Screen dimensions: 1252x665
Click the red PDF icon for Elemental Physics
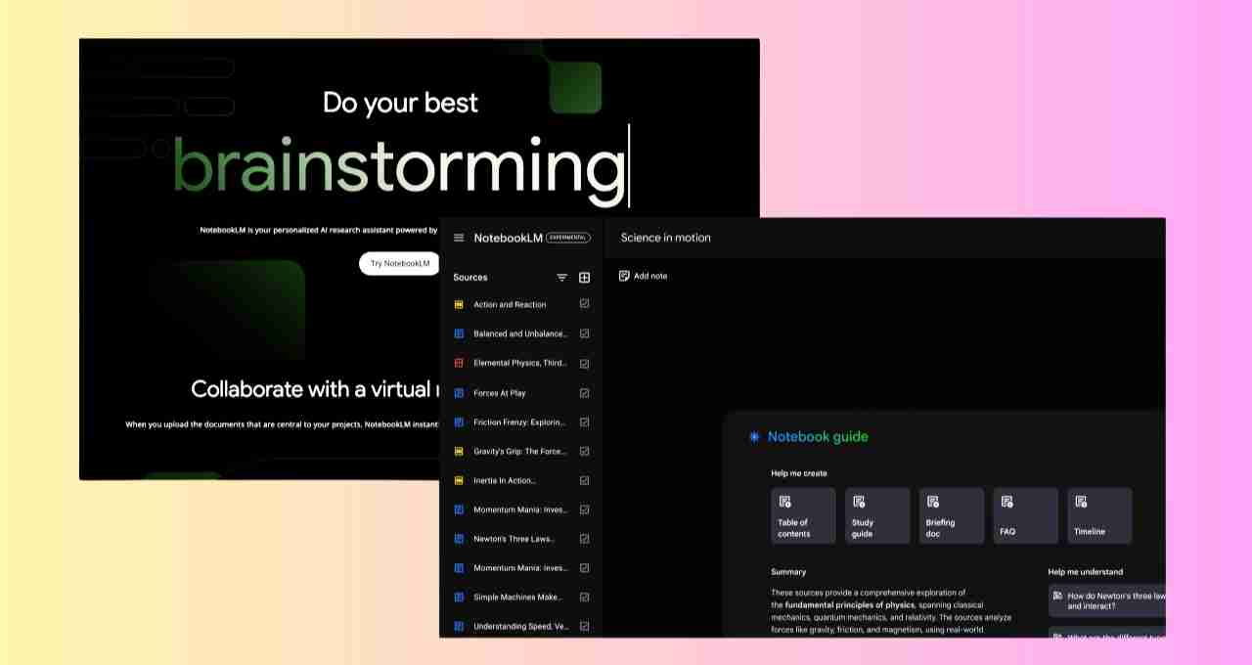pos(459,363)
